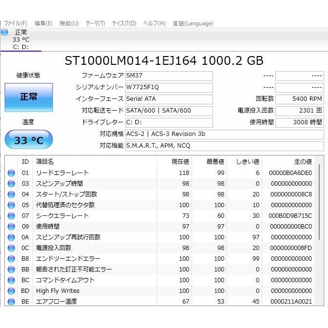
Task: Click raw value 0000000008FD
Action: [x=291, y=248]
